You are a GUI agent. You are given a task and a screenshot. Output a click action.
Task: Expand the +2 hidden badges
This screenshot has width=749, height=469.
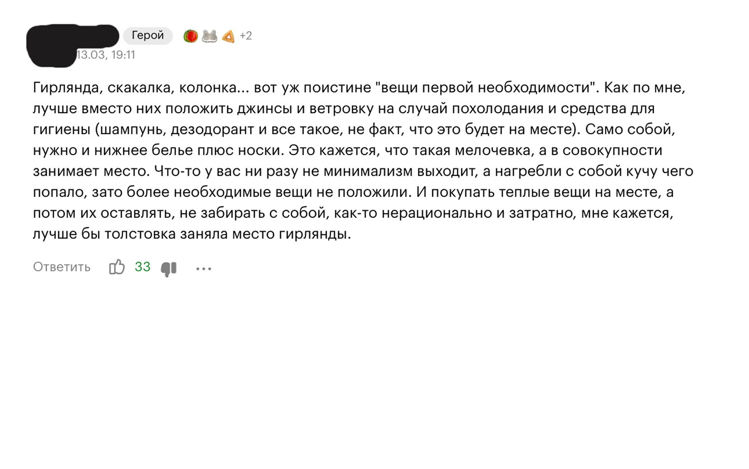click(245, 36)
